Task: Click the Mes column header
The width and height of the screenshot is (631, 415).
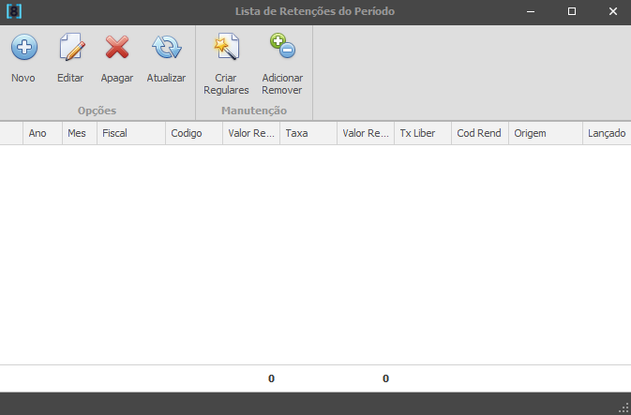Action: pyautogui.click(x=79, y=134)
